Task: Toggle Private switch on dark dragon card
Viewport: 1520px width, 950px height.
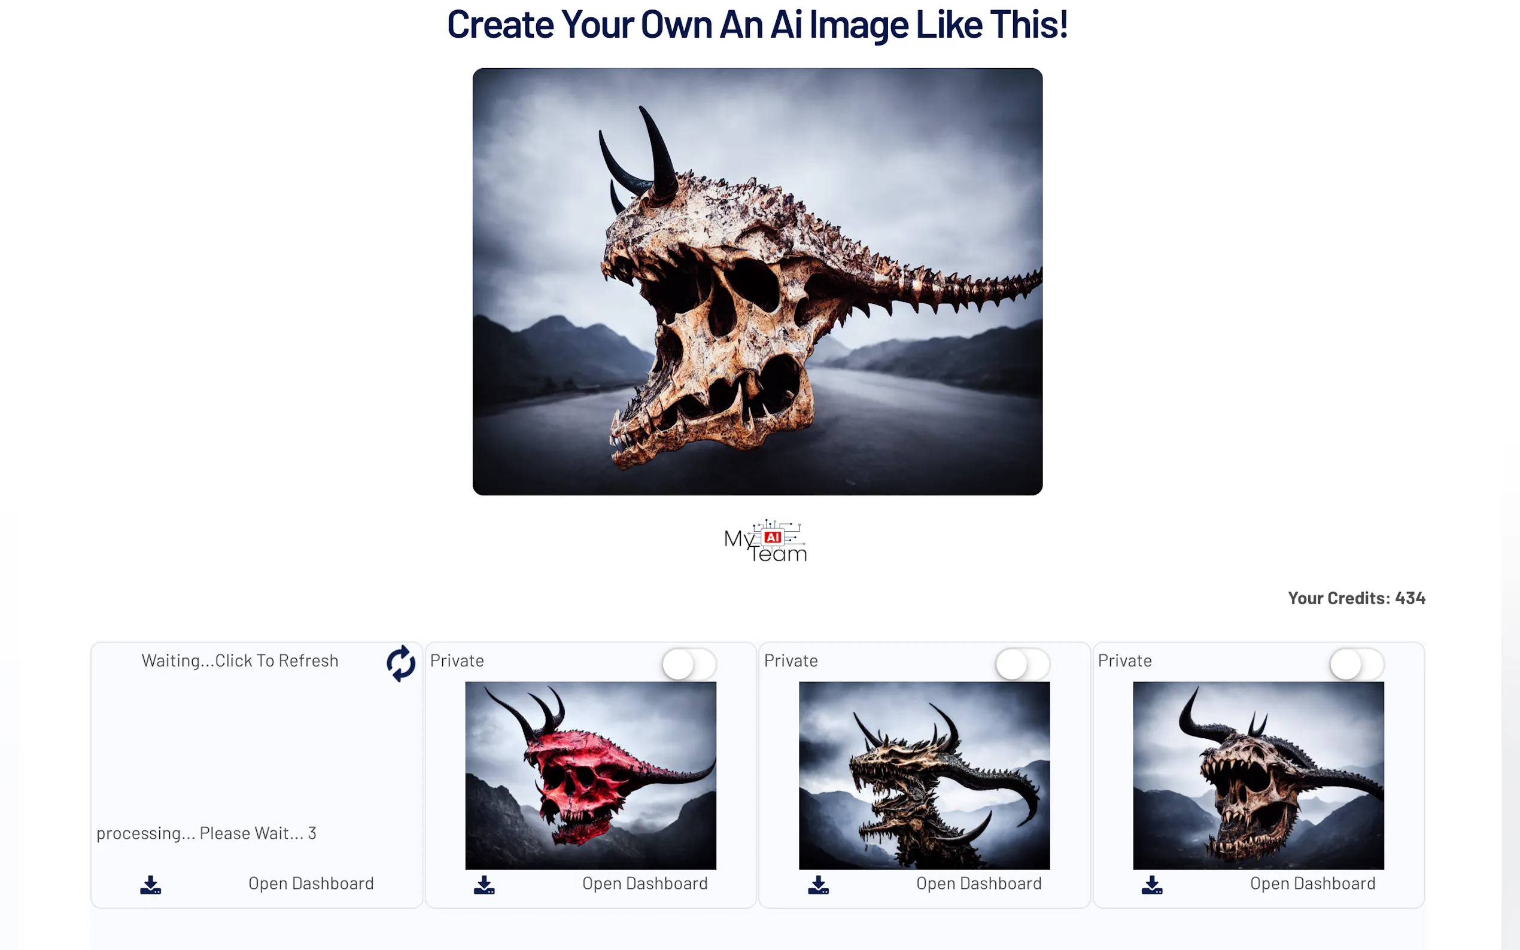Action: coord(1022,664)
